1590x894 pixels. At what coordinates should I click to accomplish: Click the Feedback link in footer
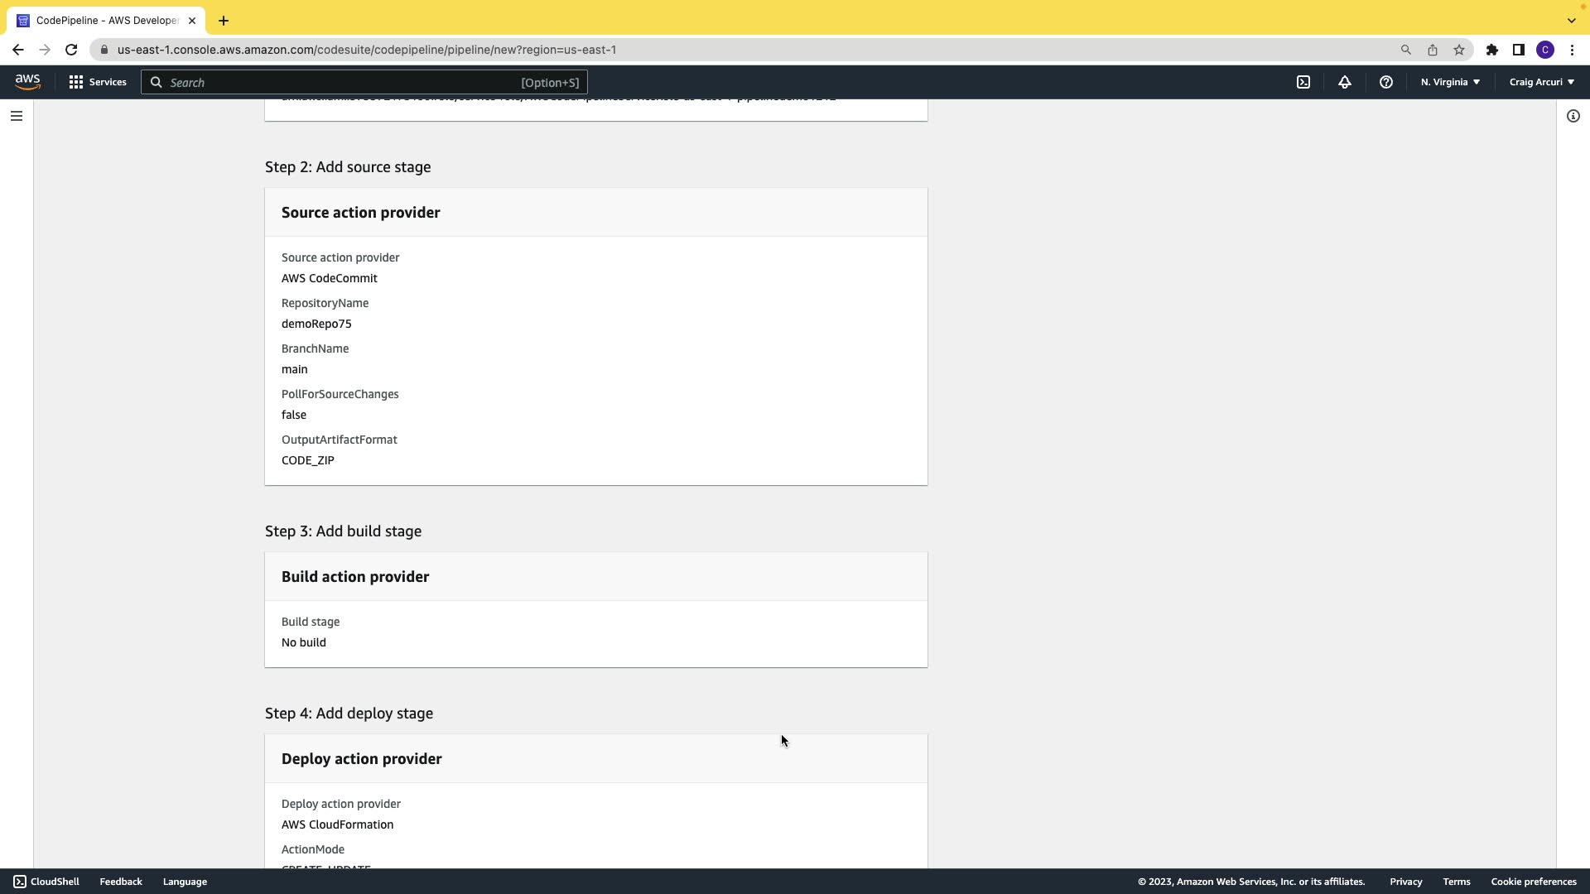pos(121,882)
